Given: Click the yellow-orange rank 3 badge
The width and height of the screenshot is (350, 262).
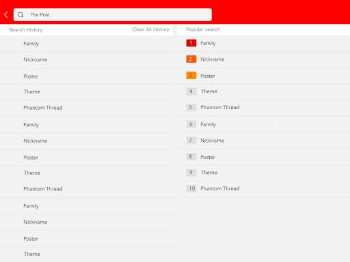Looking at the screenshot, I should click(x=191, y=75).
